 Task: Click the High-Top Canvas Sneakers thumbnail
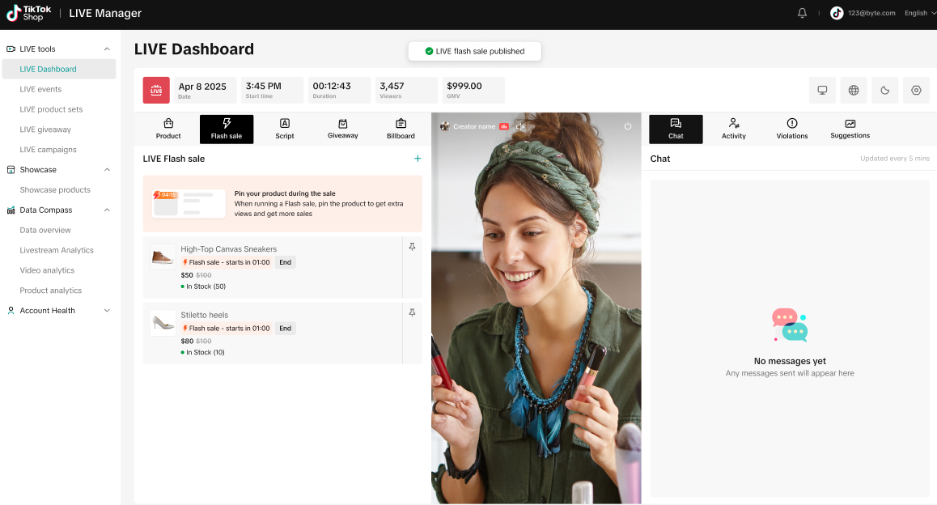pyautogui.click(x=163, y=257)
